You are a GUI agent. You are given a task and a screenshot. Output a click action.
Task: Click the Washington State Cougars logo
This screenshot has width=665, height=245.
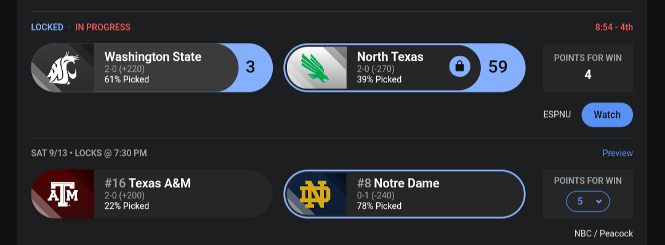[x=63, y=68]
